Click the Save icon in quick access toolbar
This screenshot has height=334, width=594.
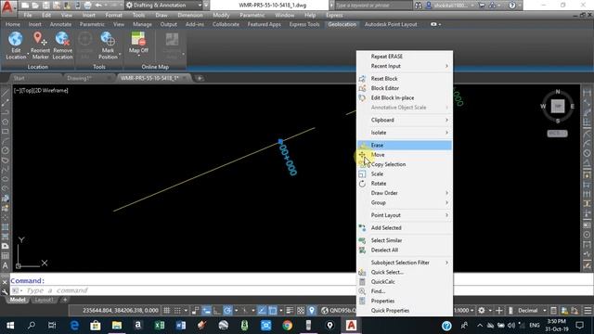(x=45, y=6)
